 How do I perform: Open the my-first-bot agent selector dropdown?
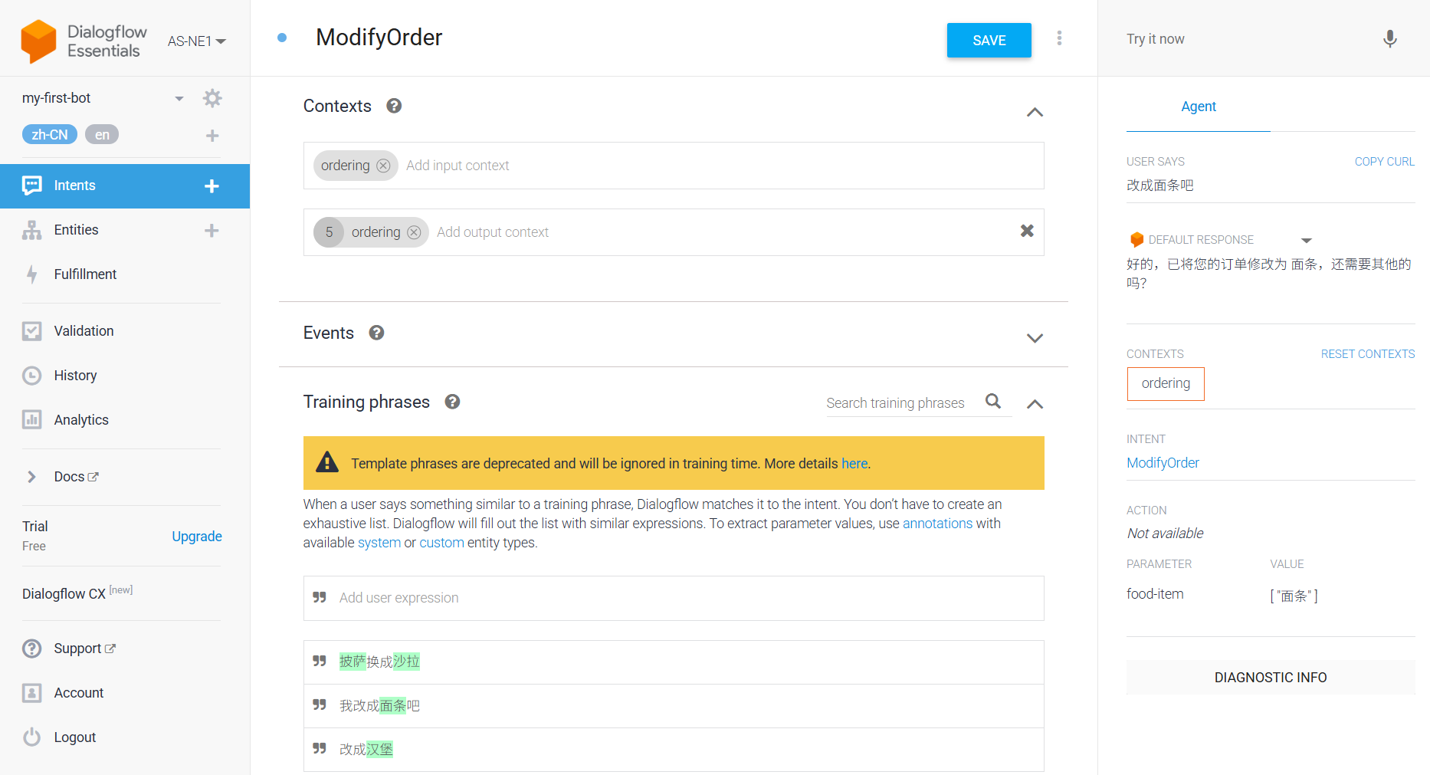(x=179, y=98)
